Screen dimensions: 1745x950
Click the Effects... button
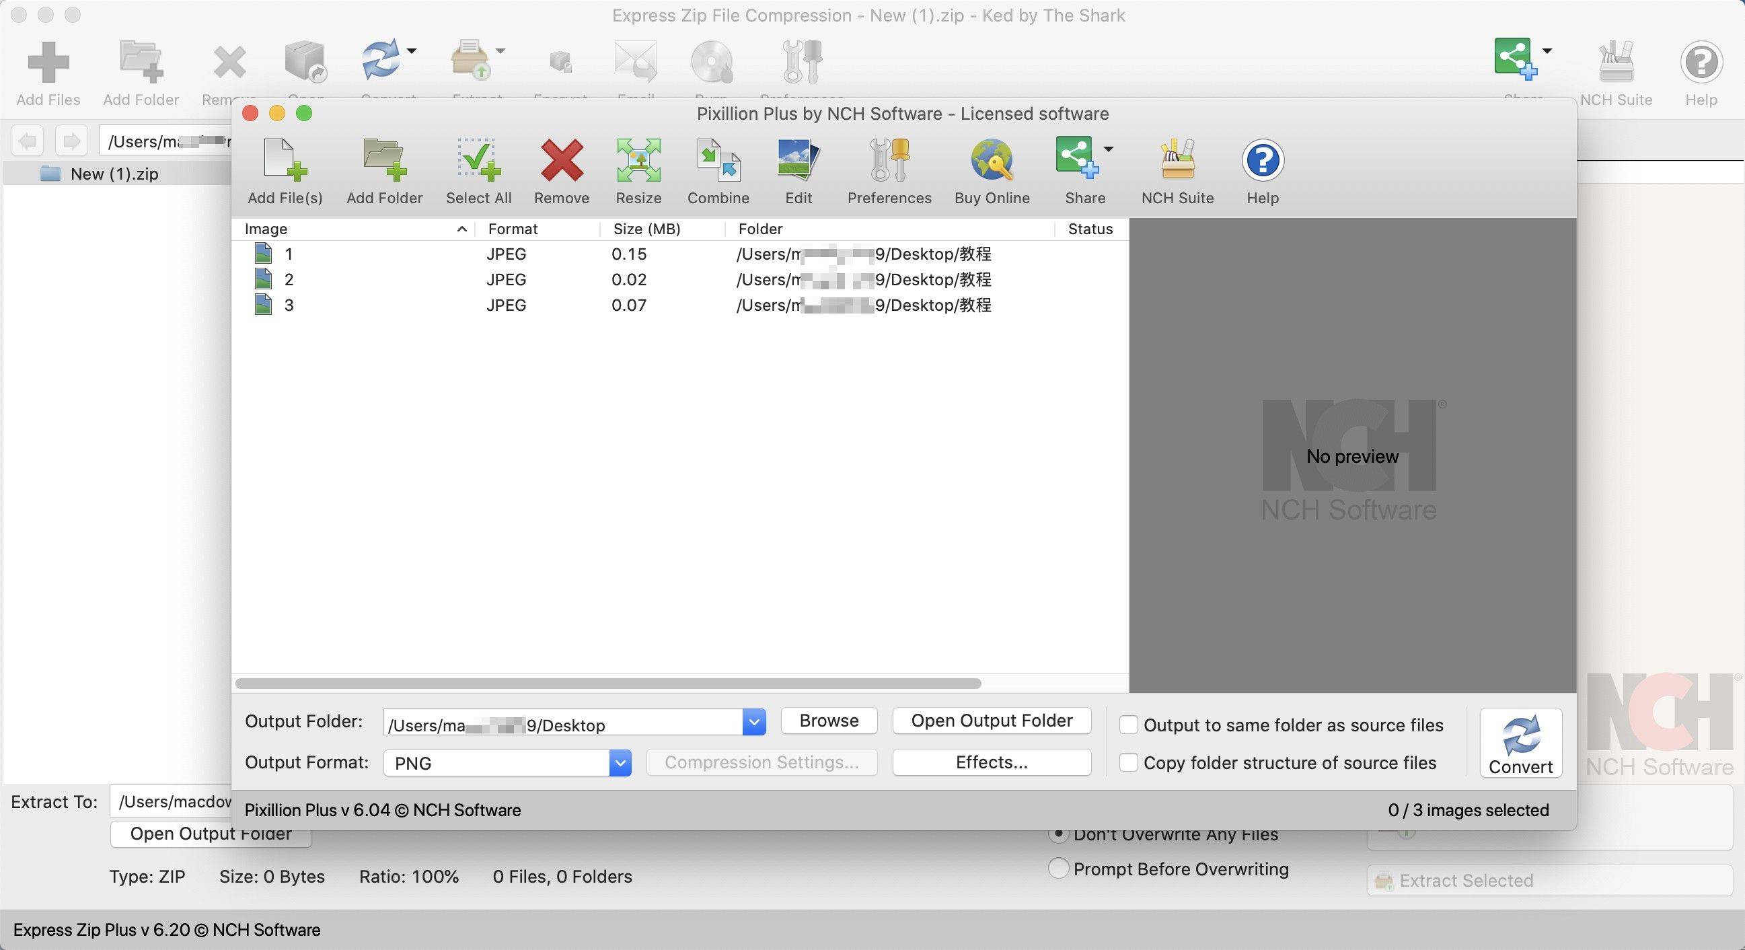(x=992, y=762)
